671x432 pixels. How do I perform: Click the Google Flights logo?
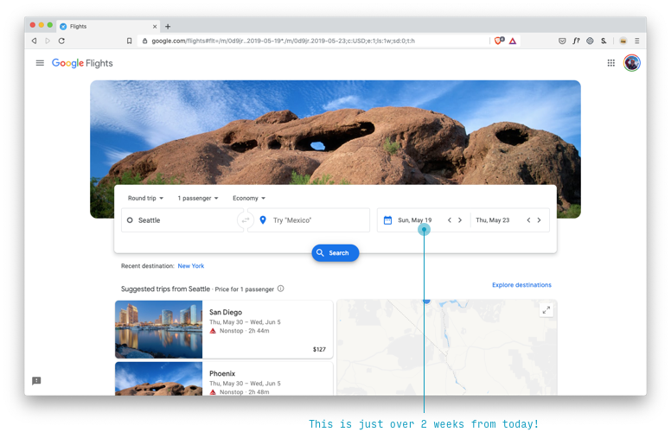(x=82, y=63)
